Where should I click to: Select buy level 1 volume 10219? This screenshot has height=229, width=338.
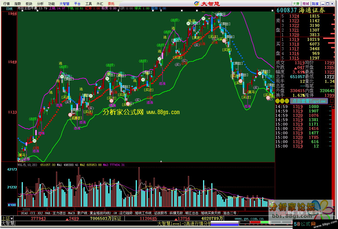(313, 39)
